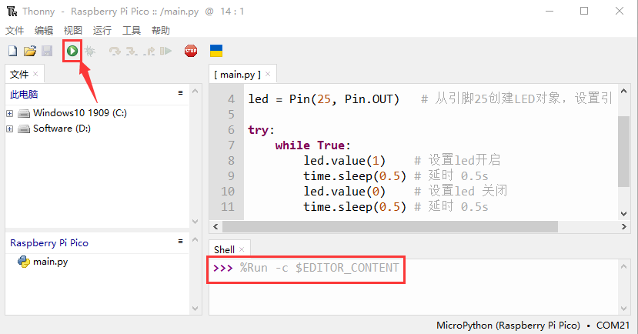Click the Raspberry Pi Pico pane scroll-up arrow

tap(195, 239)
